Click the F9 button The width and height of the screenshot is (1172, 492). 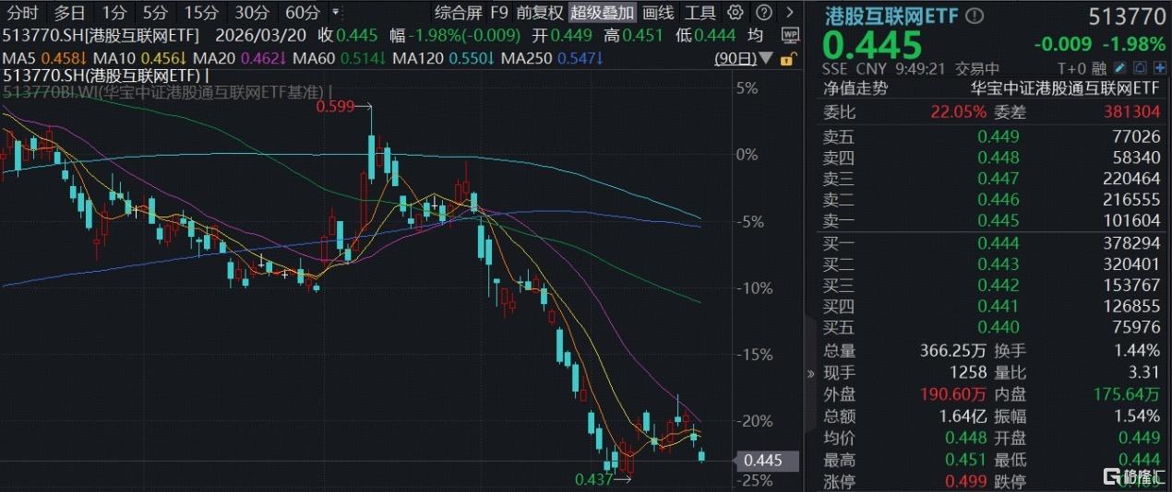[x=498, y=13]
